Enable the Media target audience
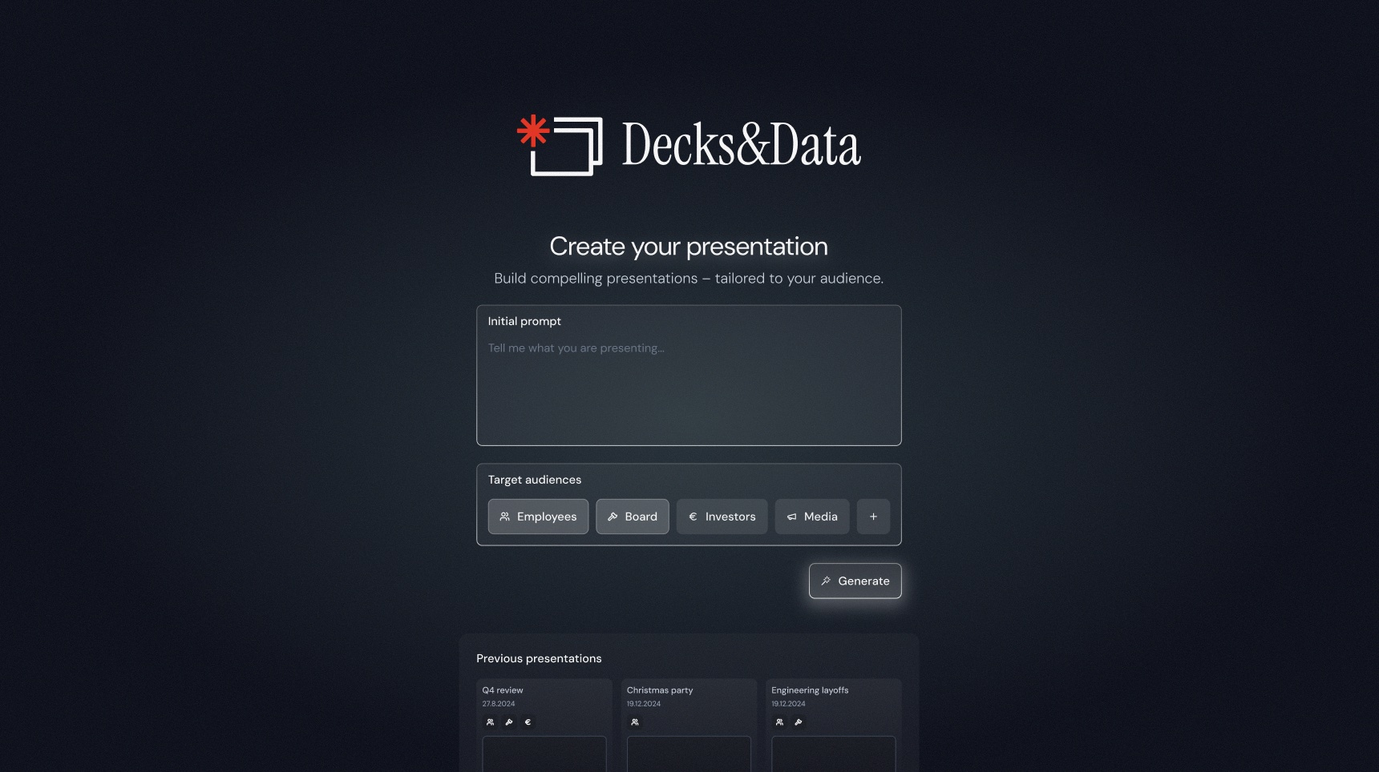 click(812, 517)
